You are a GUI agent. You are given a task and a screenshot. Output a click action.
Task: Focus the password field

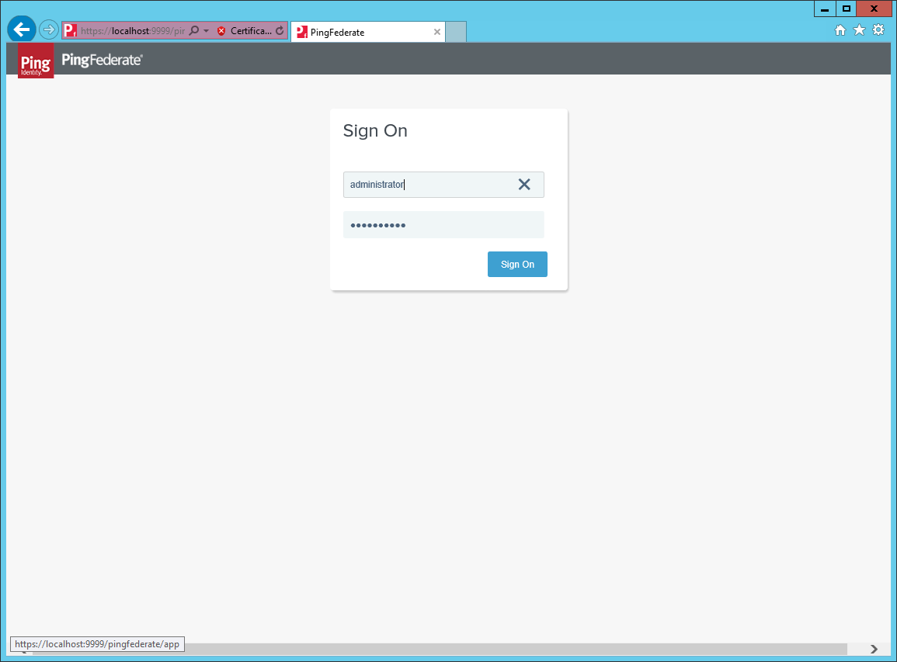coord(443,224)
